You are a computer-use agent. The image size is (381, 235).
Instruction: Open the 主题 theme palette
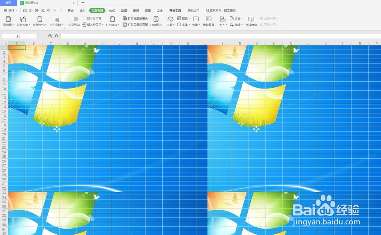point(170,21)
